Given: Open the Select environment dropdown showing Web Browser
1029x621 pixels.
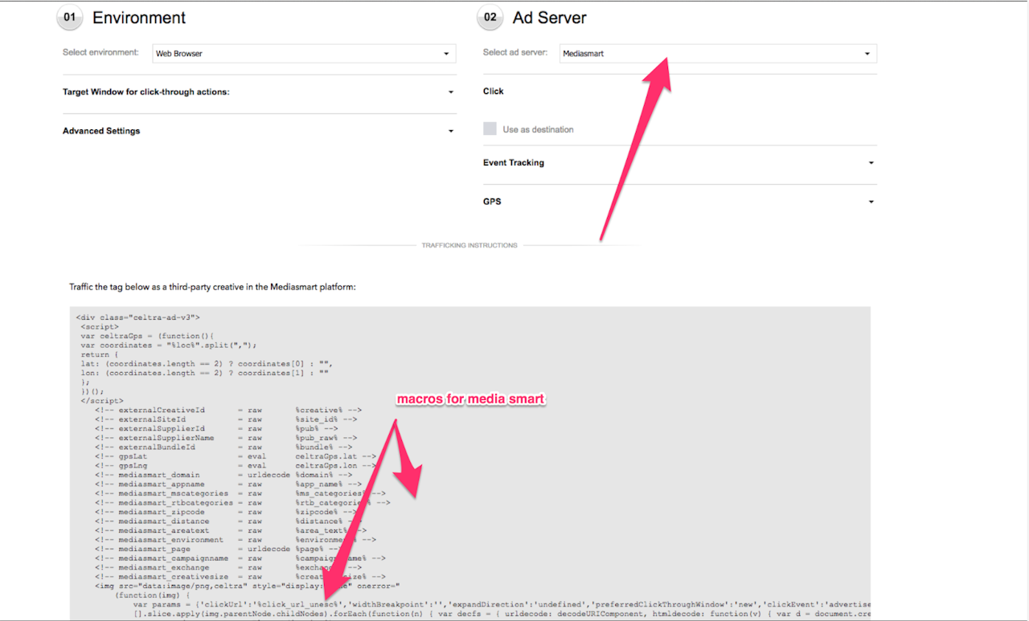Looking at the screenshot, I should tap(304, 54).
